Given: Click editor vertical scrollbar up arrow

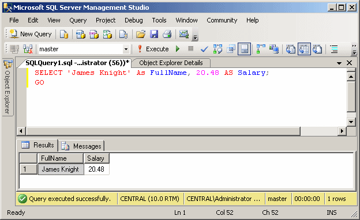Looking at the screenshot, I should pos(351,77).
